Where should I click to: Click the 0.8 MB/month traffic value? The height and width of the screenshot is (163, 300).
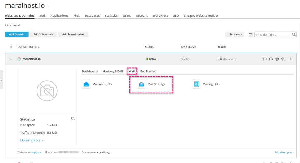coord(226,59)
